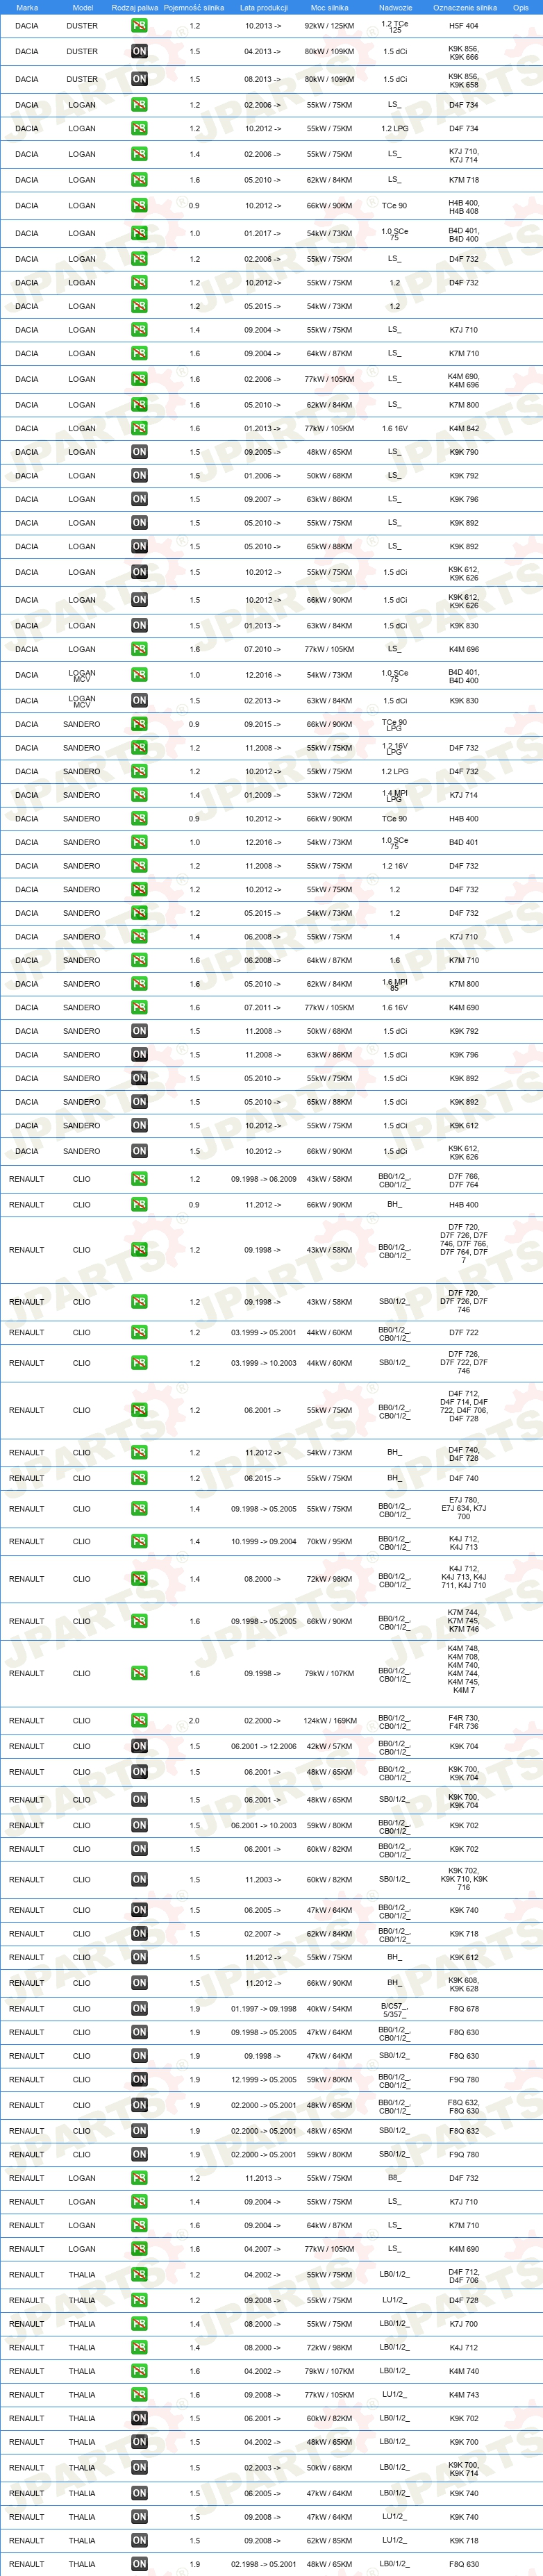
Task: Click diesel icon in Clio K9K 704 06.2001->12.2006 row
Action: pyautogui.click(x=139, y=1746)
